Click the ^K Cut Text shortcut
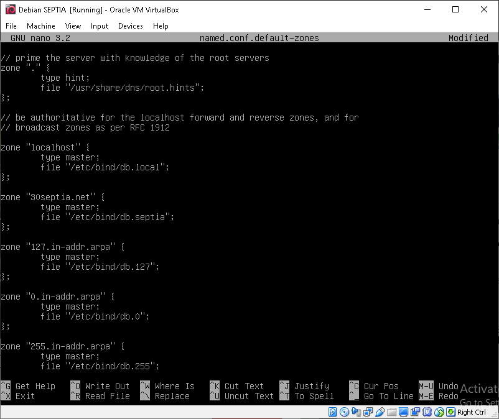This screenshot has height=419, width=499. 237,386
